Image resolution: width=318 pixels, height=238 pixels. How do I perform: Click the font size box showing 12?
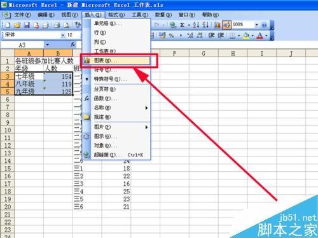pyautogui.click(x=73, y=36)
